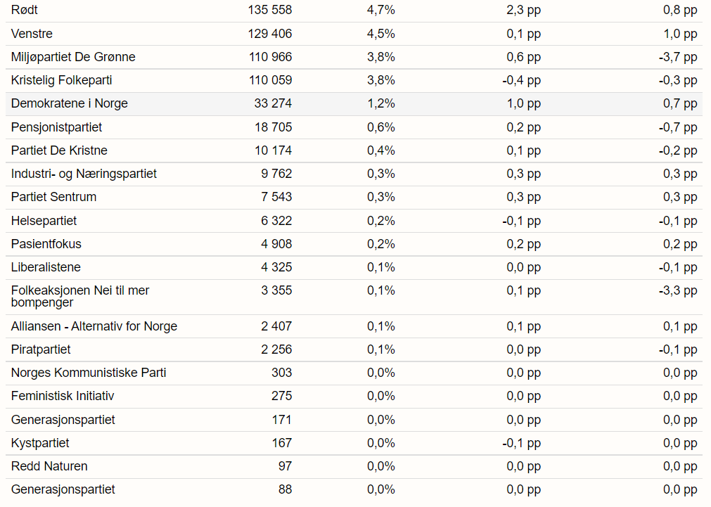Select the Liberalistene party name
711x507 pixels.
[x=46, y=267]
